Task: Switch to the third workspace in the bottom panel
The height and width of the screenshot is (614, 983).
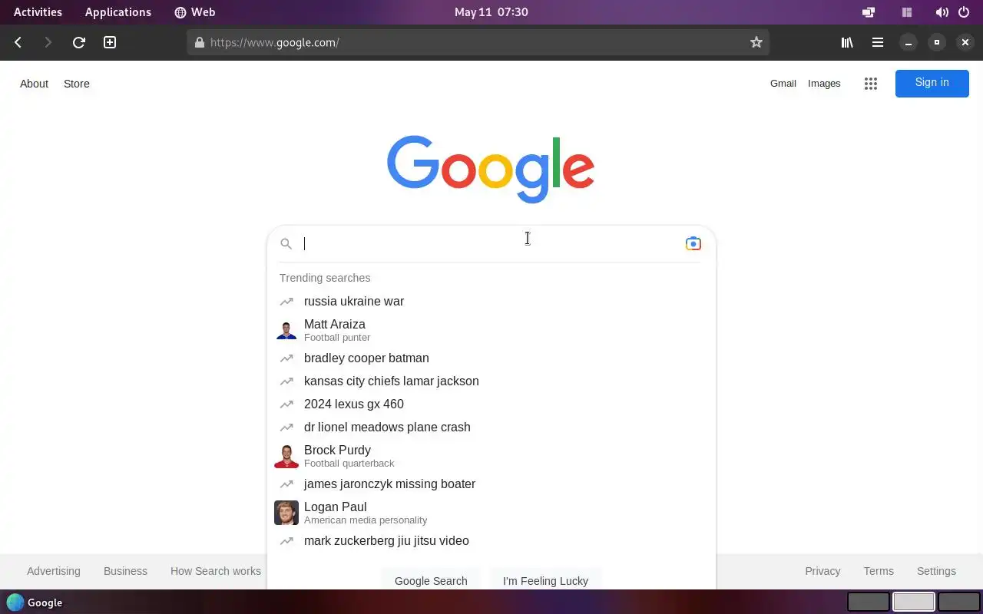Action: 959,602
